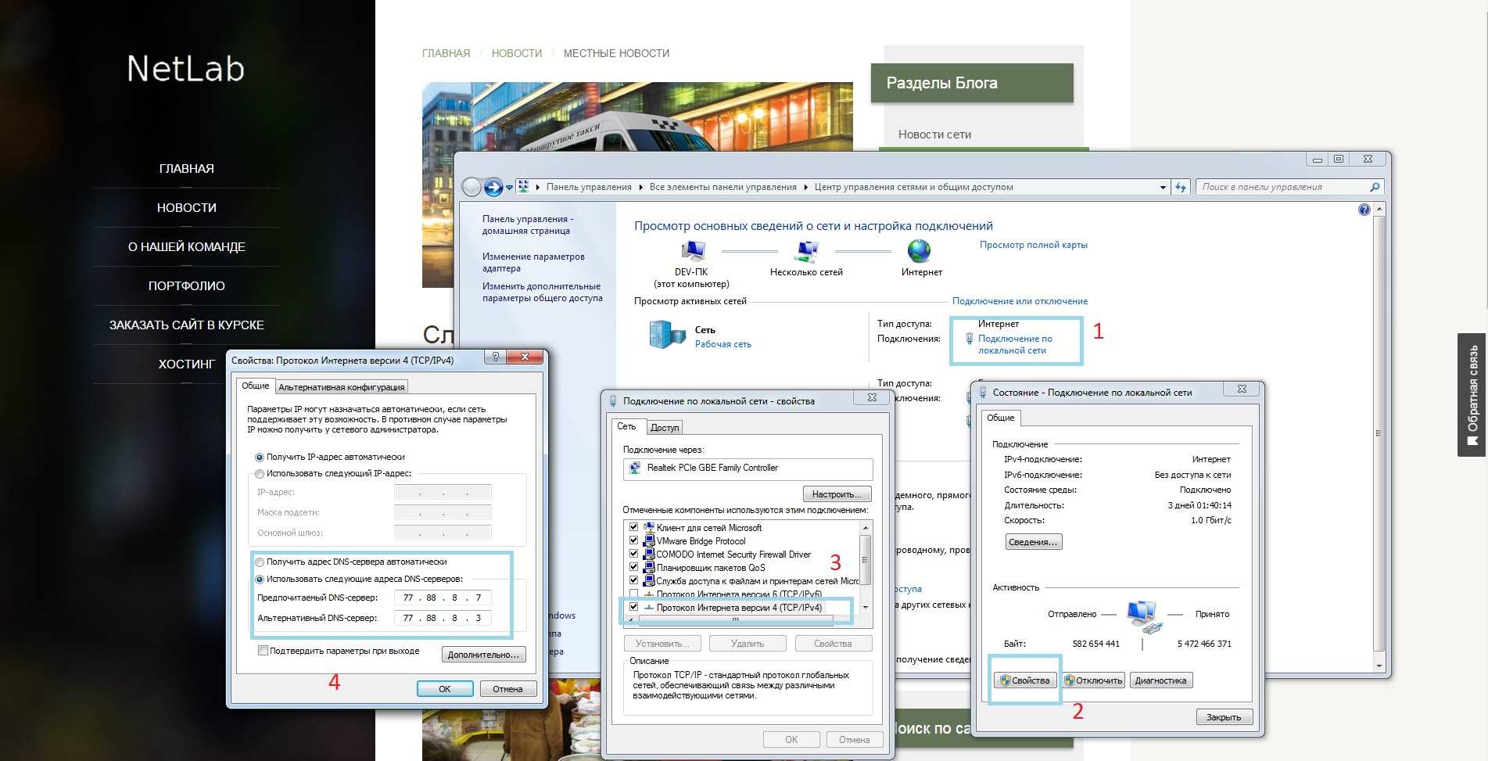Switch to the Доступ tab
Viewport: 1488px width, 761px height.
665,428
